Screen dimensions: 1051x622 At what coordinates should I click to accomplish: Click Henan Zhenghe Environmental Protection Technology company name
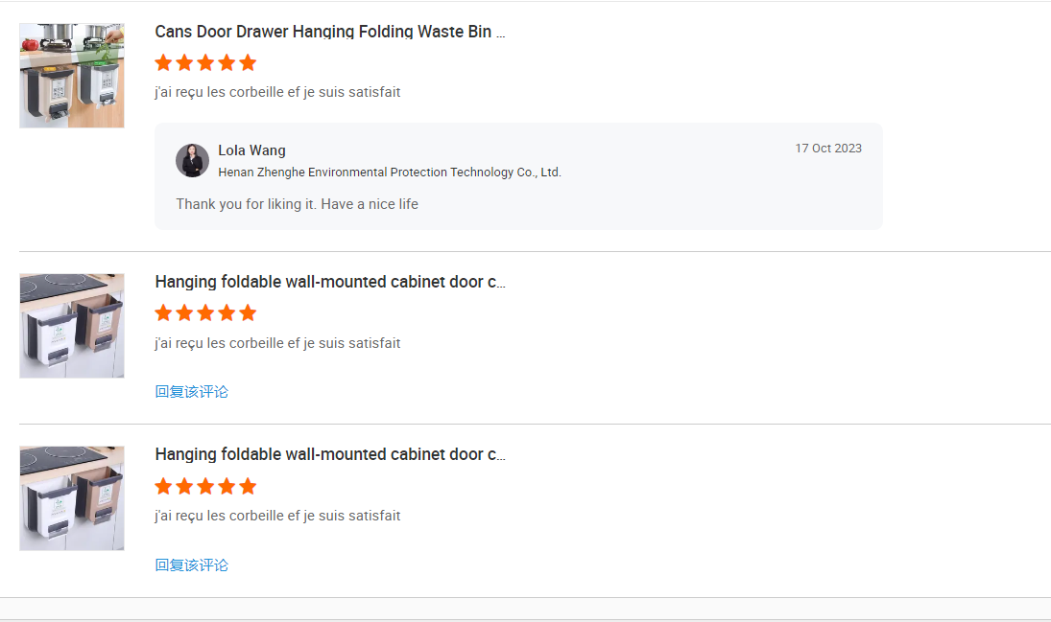point(389,173)
